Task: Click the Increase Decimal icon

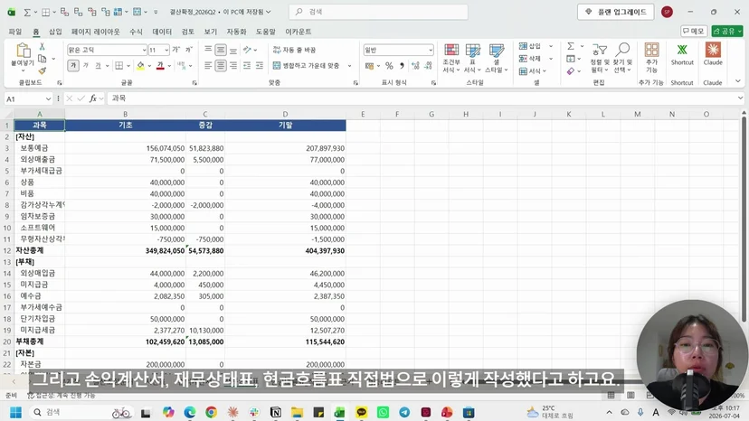Action: [x=415, y=65]
